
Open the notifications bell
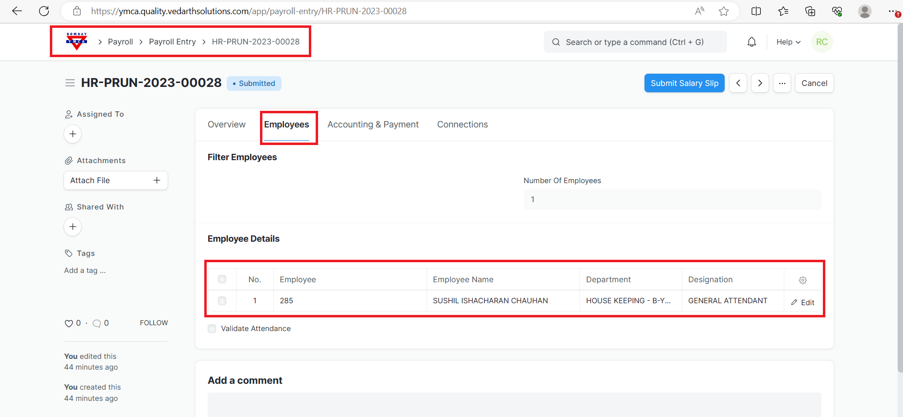tap(752, 42)
